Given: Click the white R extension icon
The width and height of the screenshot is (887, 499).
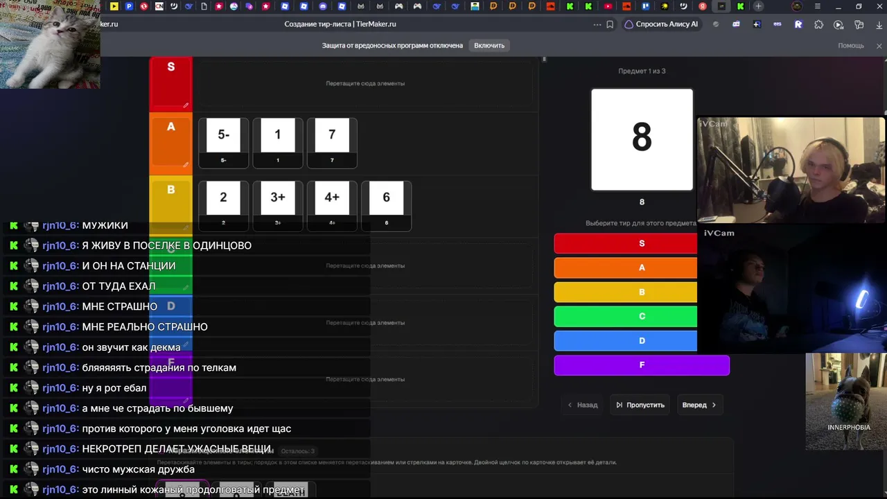Looking at the screenshot, I should [798, 24].
